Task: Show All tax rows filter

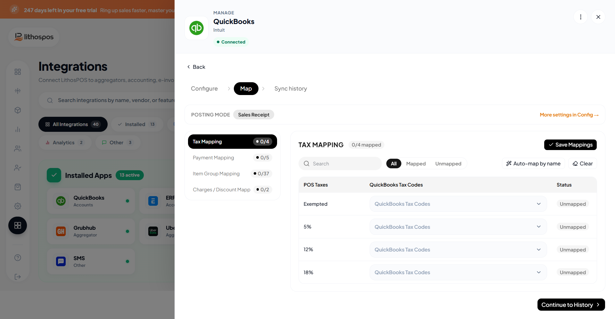Action: 394,163
